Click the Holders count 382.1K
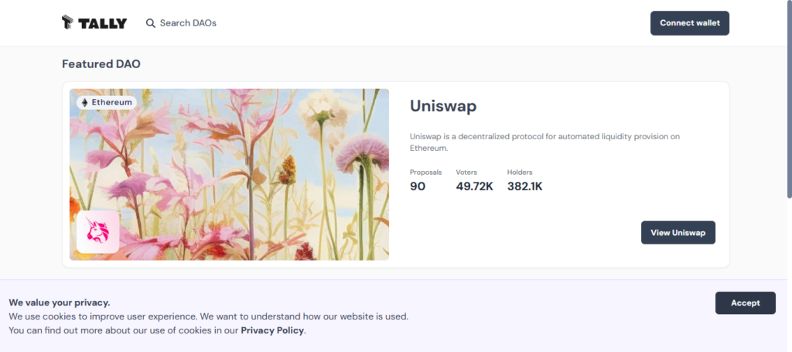The image size is (792, 352). 525,186
